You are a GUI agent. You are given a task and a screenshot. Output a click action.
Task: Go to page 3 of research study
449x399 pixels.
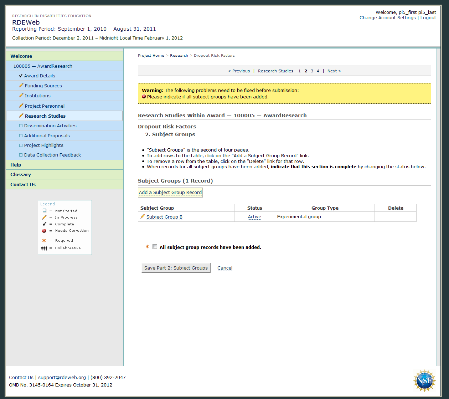[x=312, y=71]
